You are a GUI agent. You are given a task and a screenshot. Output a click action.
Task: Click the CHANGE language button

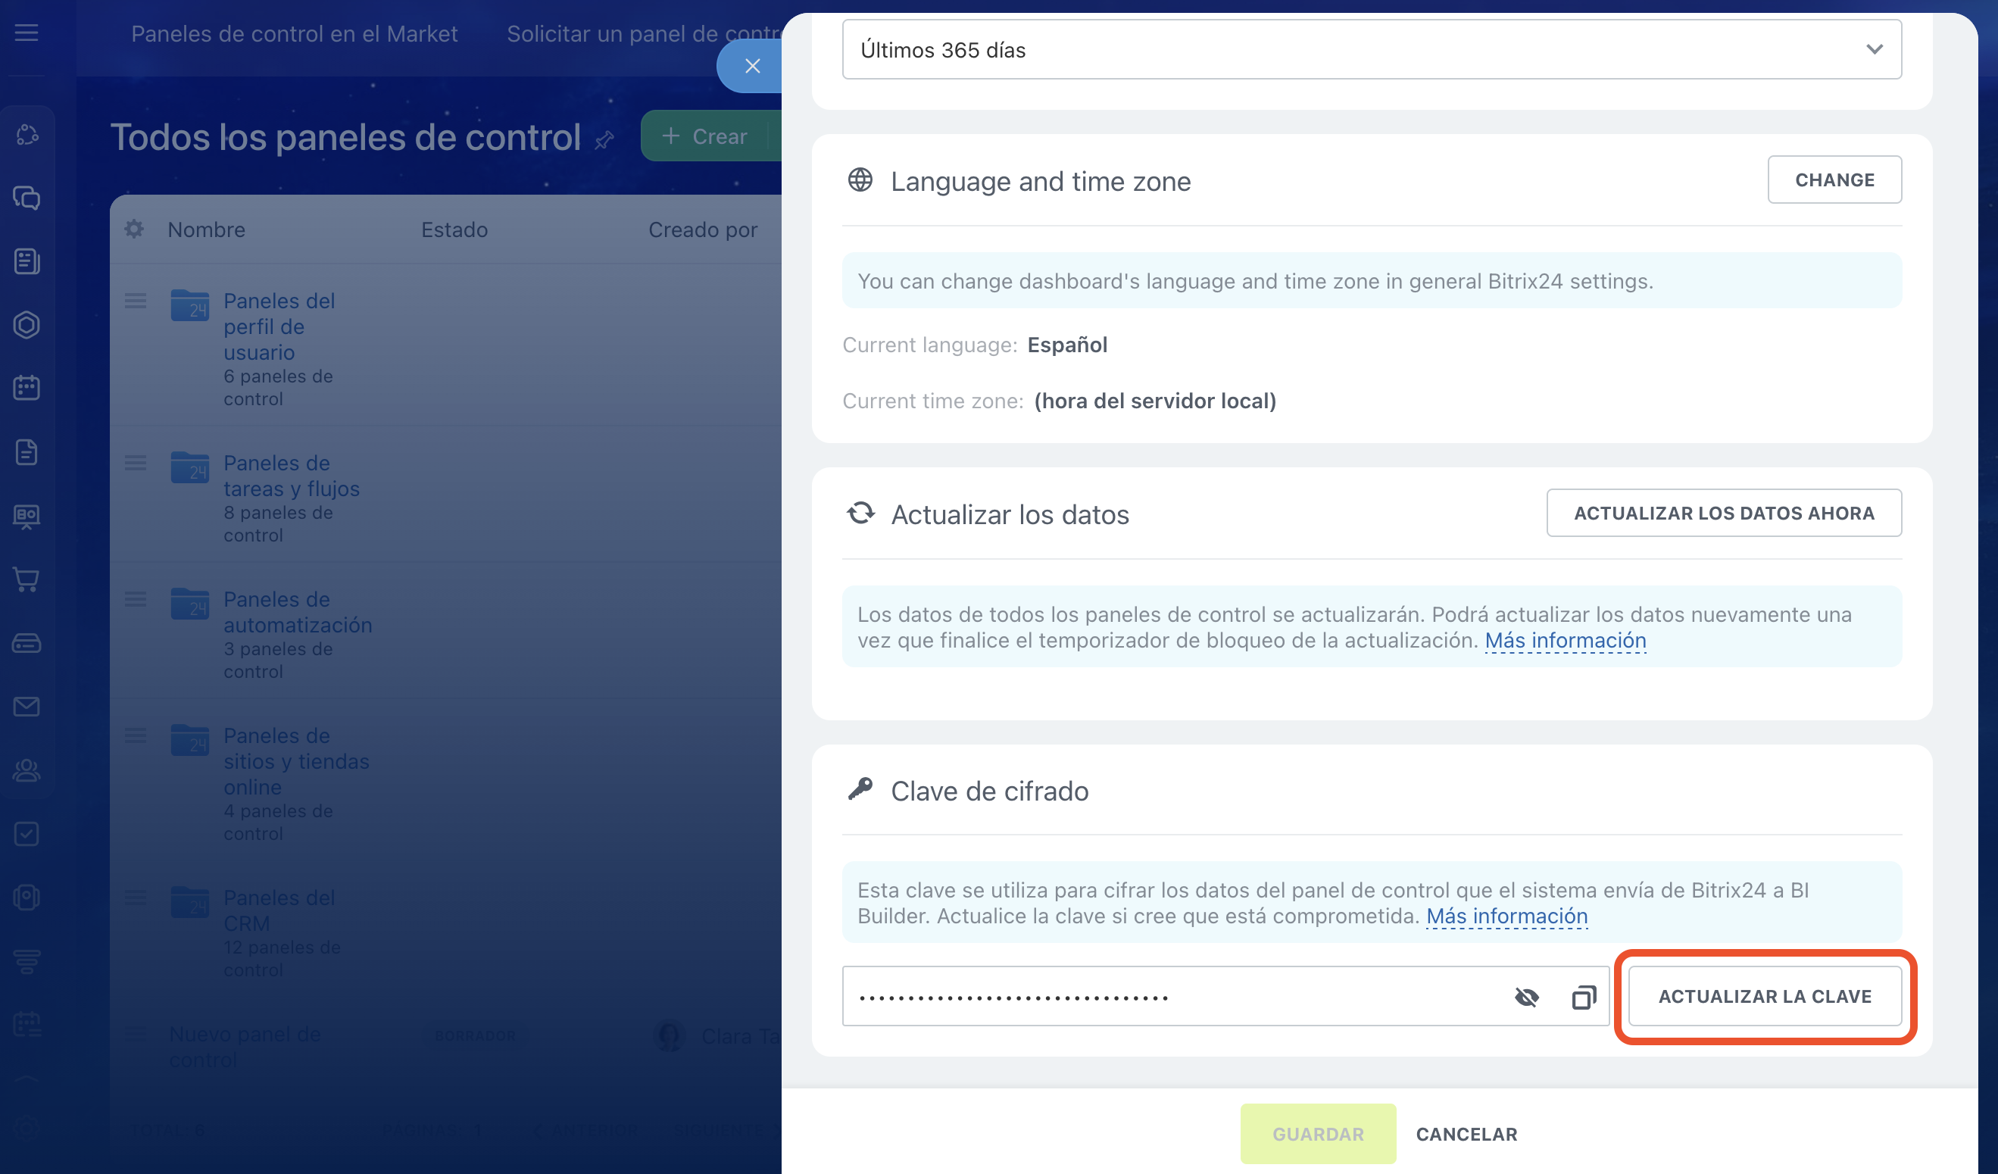coord(1834,180)
